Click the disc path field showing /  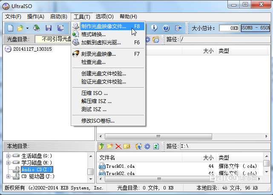pyautogui.click(x=225, y=39)
